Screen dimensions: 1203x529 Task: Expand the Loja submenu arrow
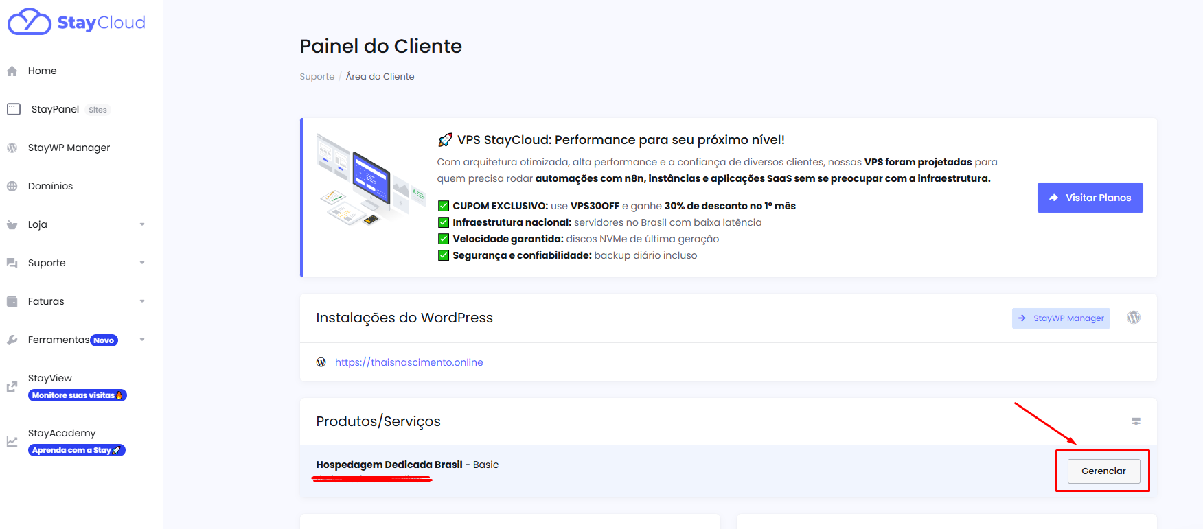pyautogui.click(x=142, y=224)
